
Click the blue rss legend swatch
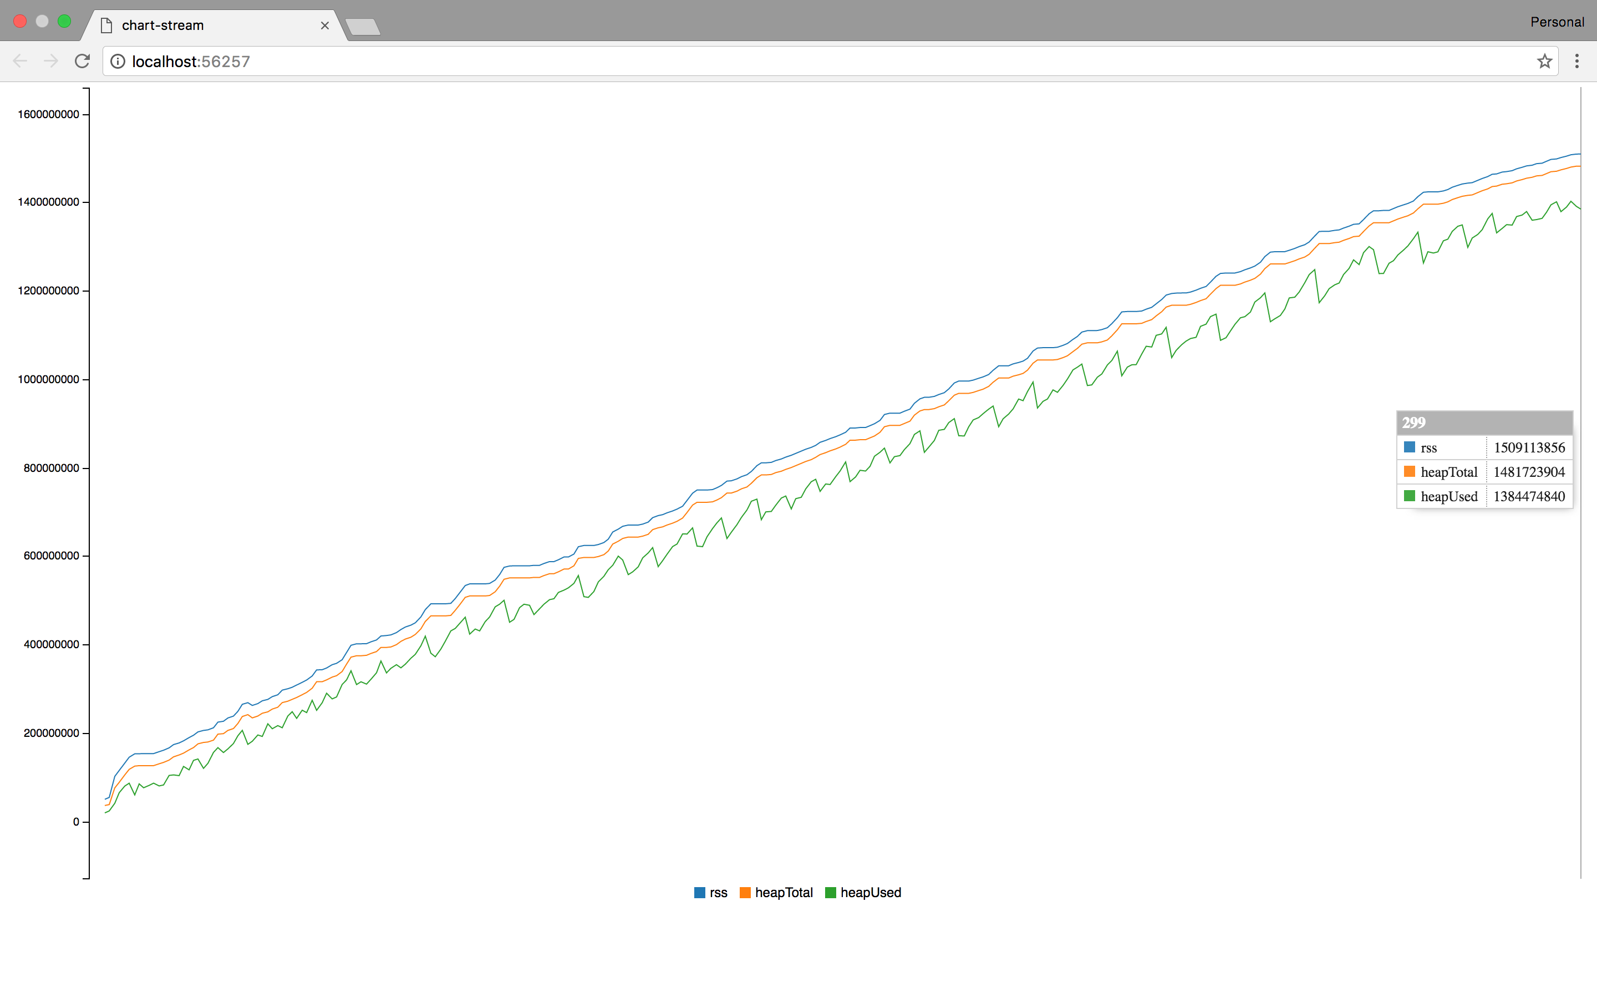pos(699,893)
